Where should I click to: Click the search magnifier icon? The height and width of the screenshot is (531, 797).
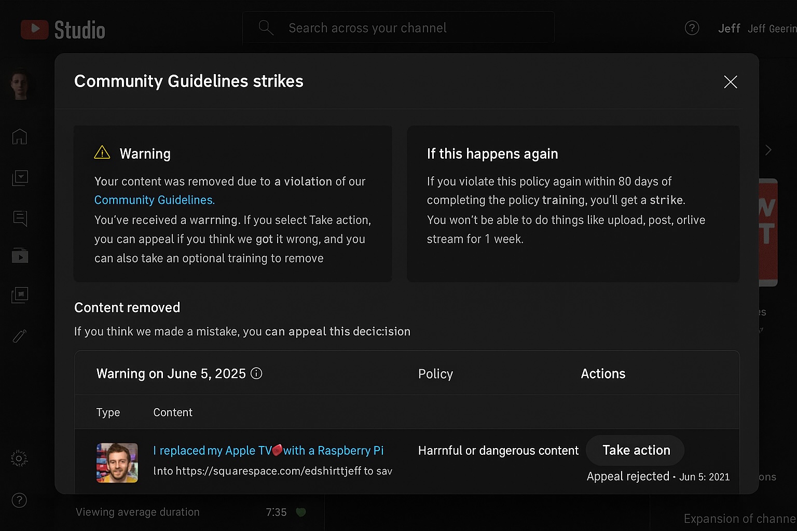266,28
